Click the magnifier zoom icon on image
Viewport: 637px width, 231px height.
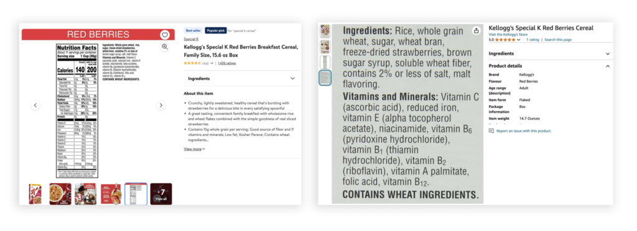coord(164,47)
